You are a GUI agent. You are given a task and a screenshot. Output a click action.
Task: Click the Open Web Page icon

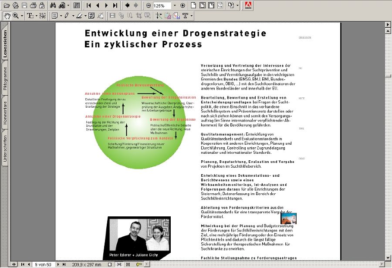[16, 6]
